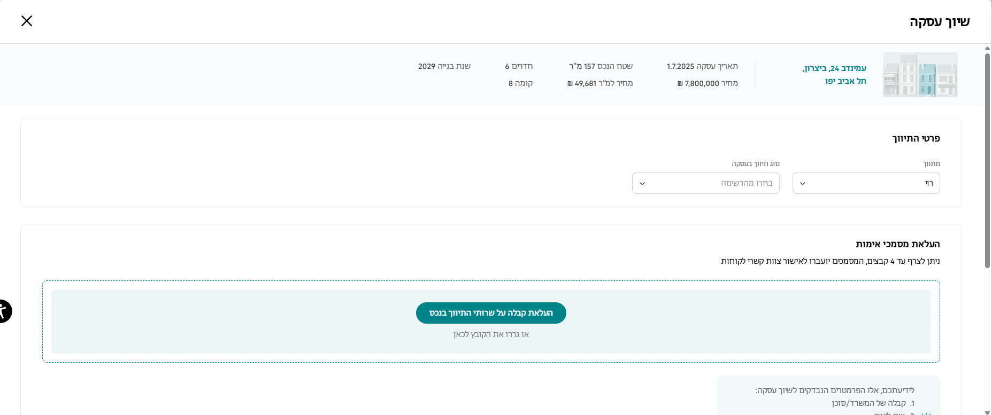Click the scrollbar up arrow
This screenshot has height=415, width=992.
point(987,48)
